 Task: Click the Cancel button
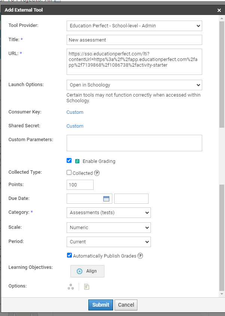(x=126, y=305)
